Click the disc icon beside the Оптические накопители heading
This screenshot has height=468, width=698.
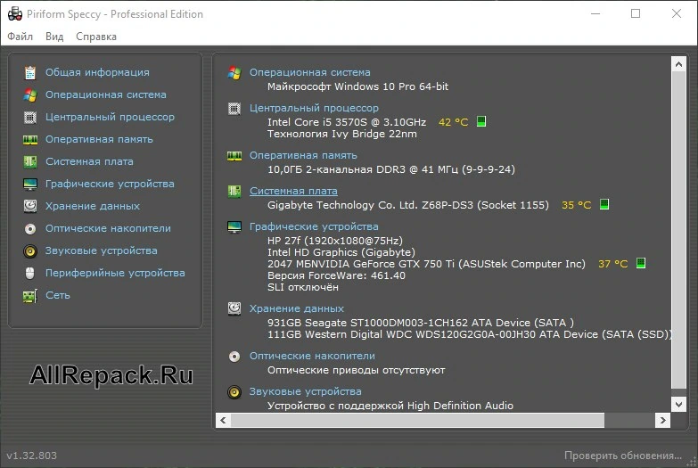(x=234, y=357)
